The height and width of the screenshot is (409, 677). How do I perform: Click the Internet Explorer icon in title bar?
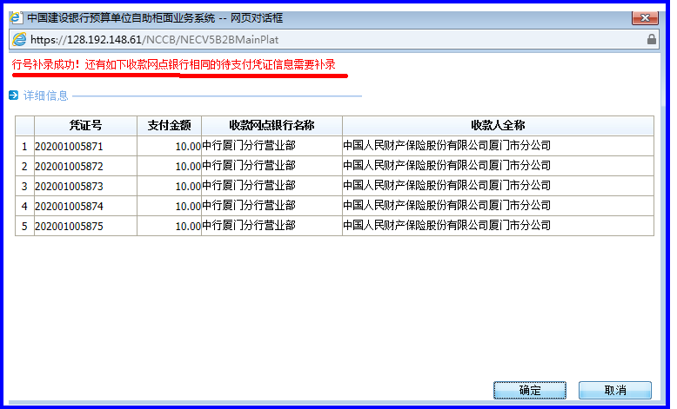point(16,17)
